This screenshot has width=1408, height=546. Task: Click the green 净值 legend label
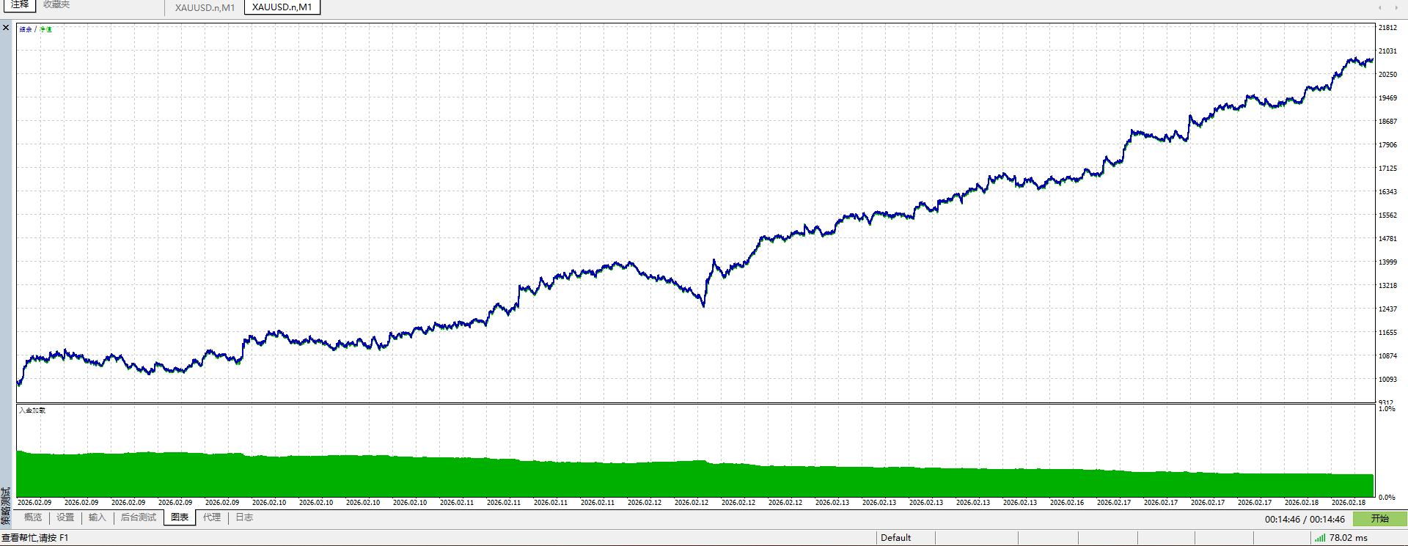pyautogui.click(x=45, y=29)
